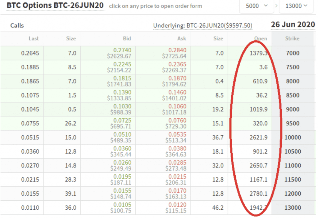This screenshot has height=218, width=318.
Task: Click bid price 0.1390 for strike 8500
Action: tap(122, 92)
